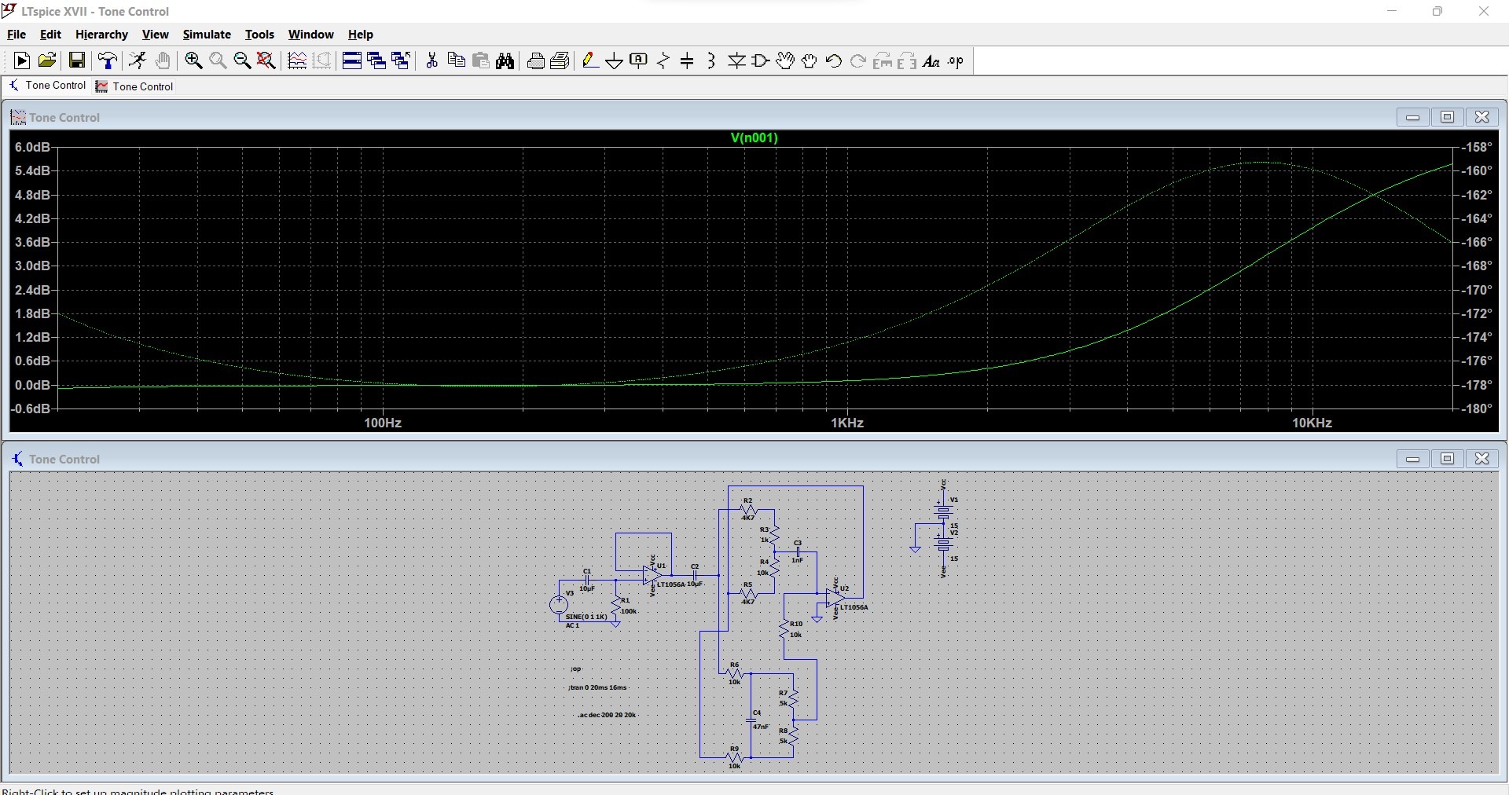Open the Simulate menu
This screenshot has width=1509, height=795.
coord(207,35)
